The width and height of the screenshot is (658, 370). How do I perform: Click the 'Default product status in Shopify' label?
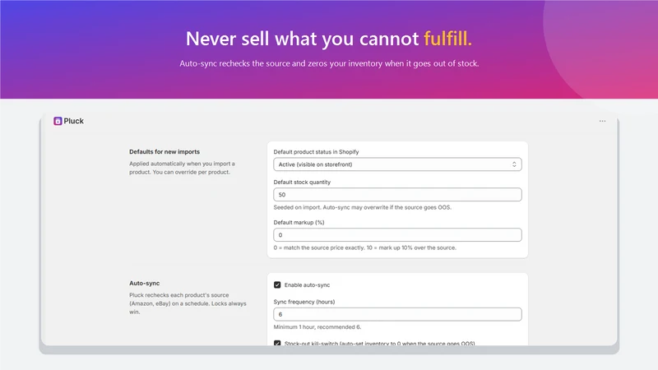316,152
